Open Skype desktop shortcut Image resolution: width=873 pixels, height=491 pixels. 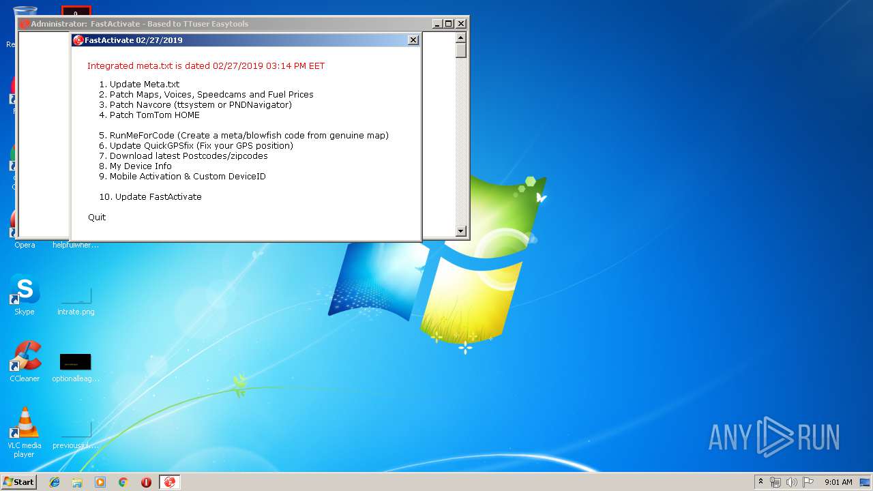(25, 295)
